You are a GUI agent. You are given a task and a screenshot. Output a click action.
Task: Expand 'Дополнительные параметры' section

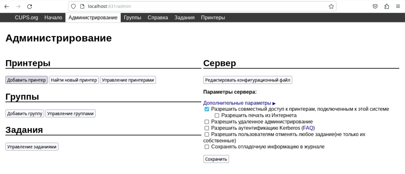[x=239, y=103]
